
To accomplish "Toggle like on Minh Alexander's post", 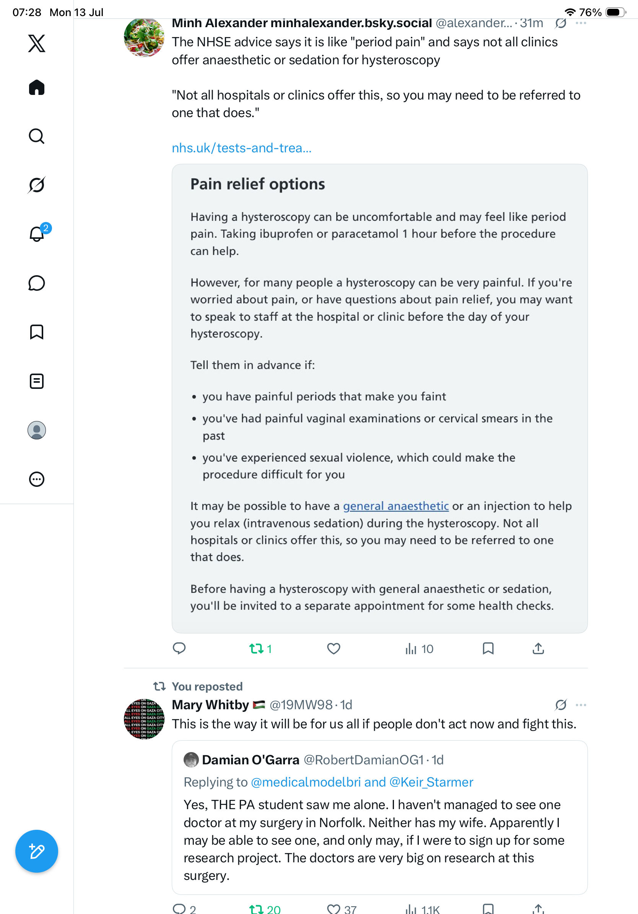I will coord(333,648).
